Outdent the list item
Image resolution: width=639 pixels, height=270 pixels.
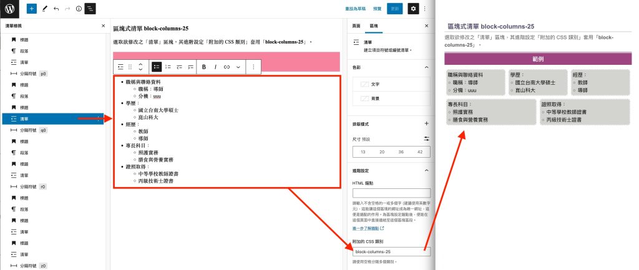[x=179, y=67]
